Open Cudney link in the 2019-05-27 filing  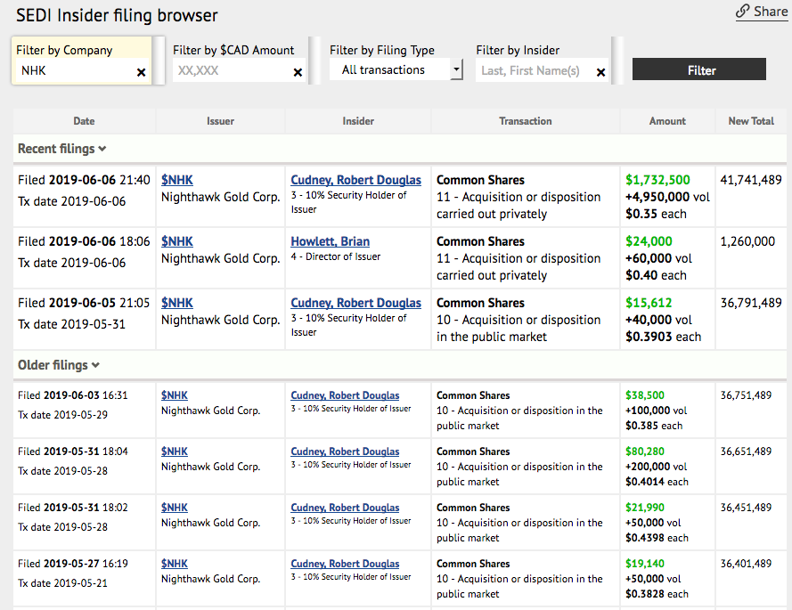click(x=345, y=564)
